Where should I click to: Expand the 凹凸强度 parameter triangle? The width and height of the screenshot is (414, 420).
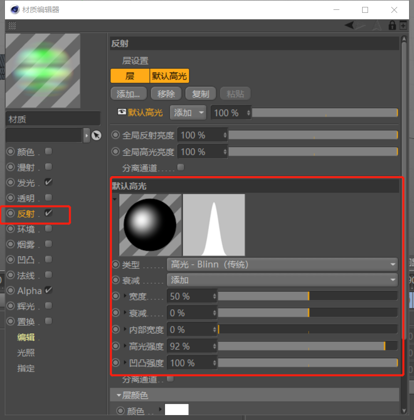point(125,363)
